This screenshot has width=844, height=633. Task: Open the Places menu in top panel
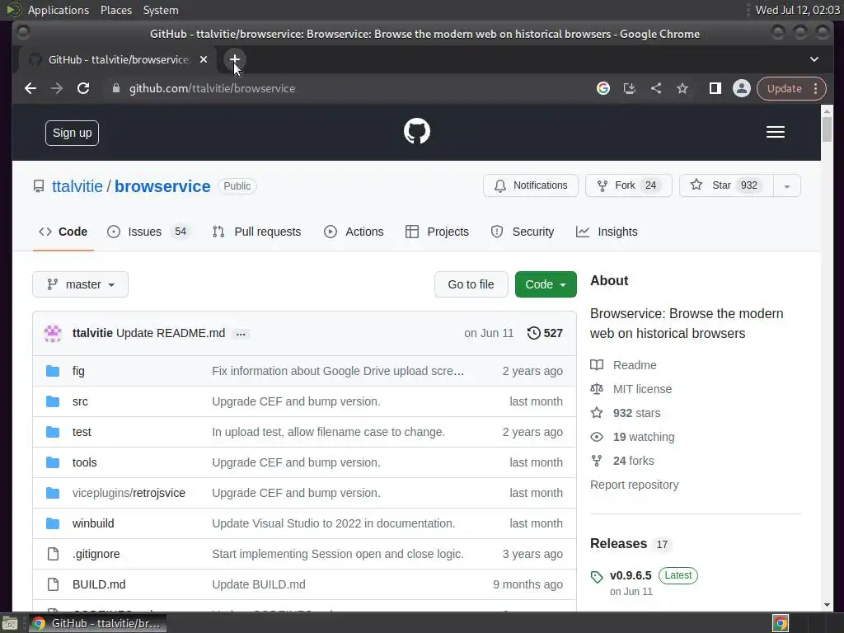pos(115,10)
